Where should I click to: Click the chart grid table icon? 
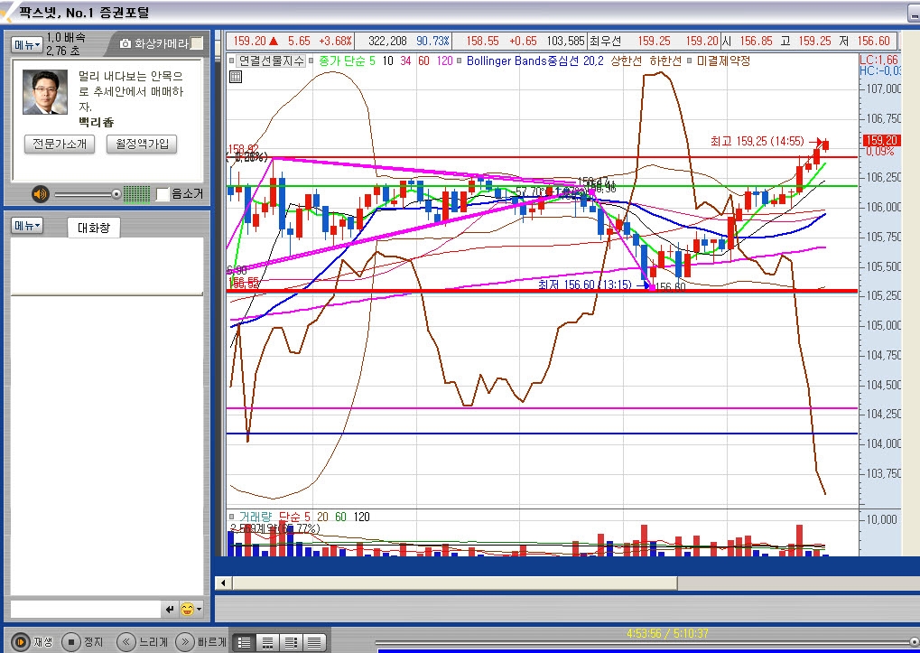point(236,77)
